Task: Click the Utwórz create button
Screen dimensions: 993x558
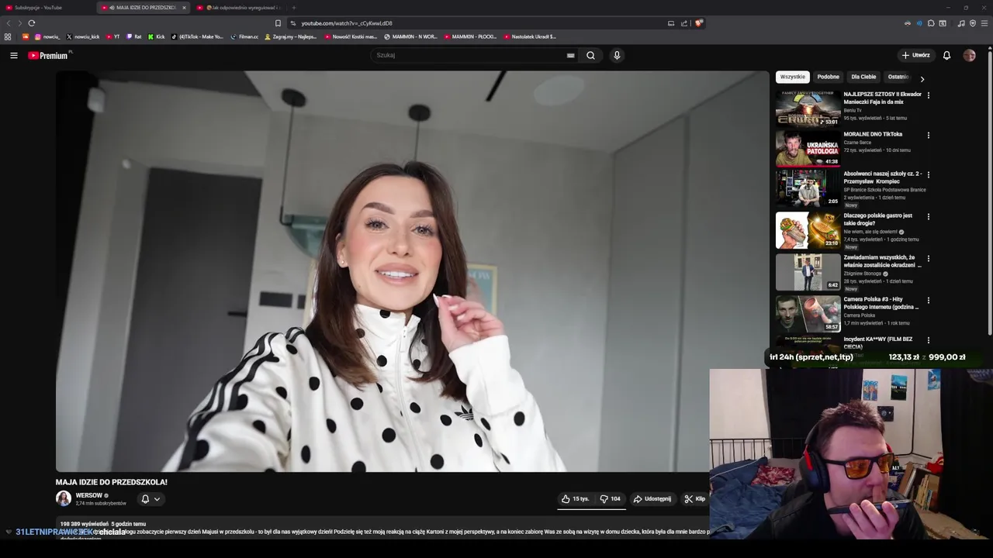Action: click(x=915, y=55)
